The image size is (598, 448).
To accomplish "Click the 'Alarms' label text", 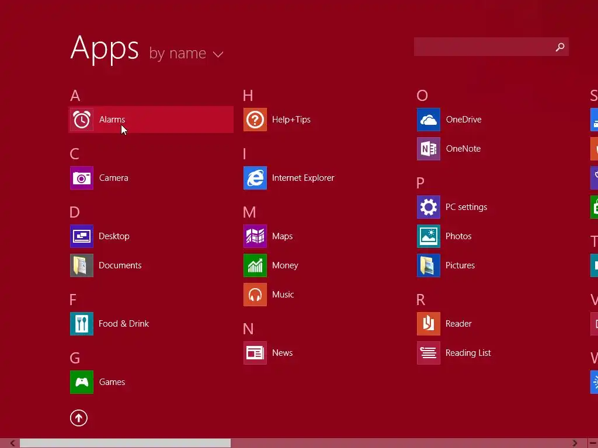I will 112,120.
